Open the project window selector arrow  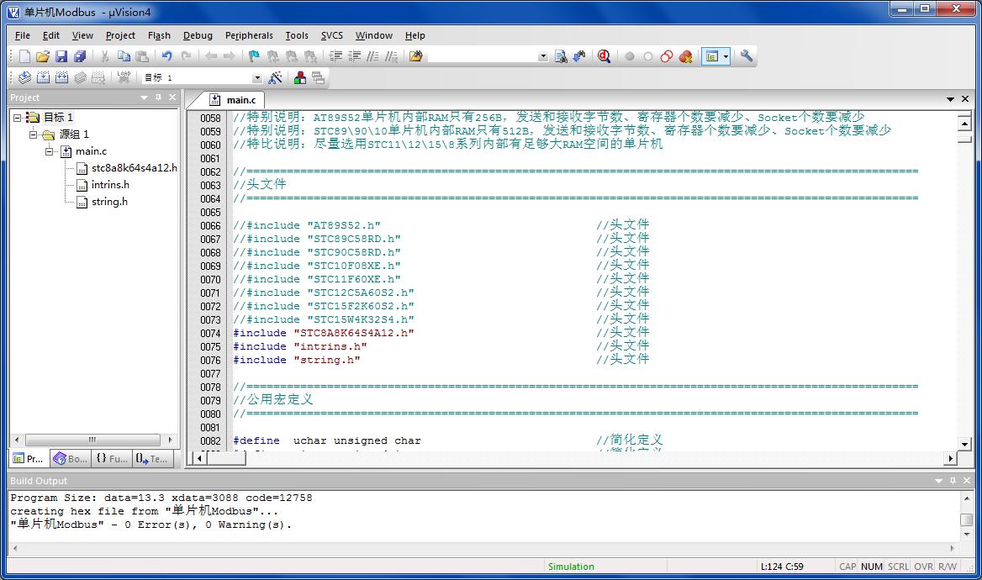pyautogui.click(x=726, y=56)
